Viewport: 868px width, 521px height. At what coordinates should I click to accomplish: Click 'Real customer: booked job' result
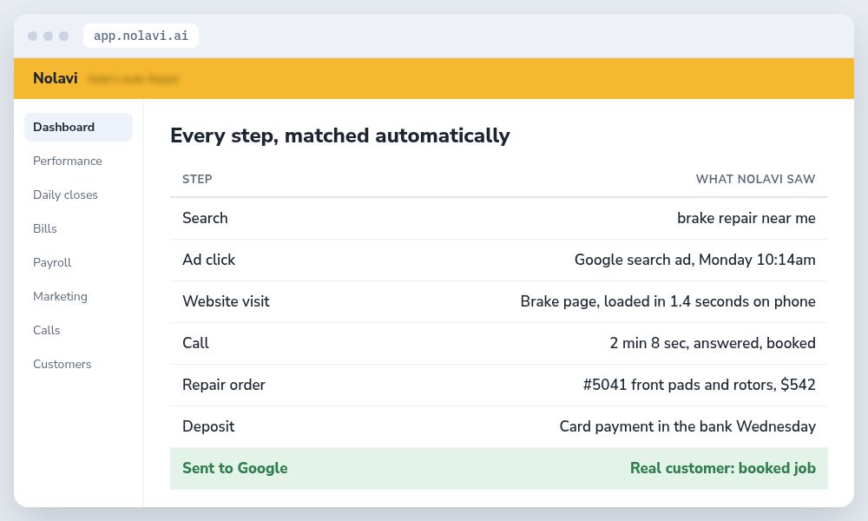click(x=723, y=468)
